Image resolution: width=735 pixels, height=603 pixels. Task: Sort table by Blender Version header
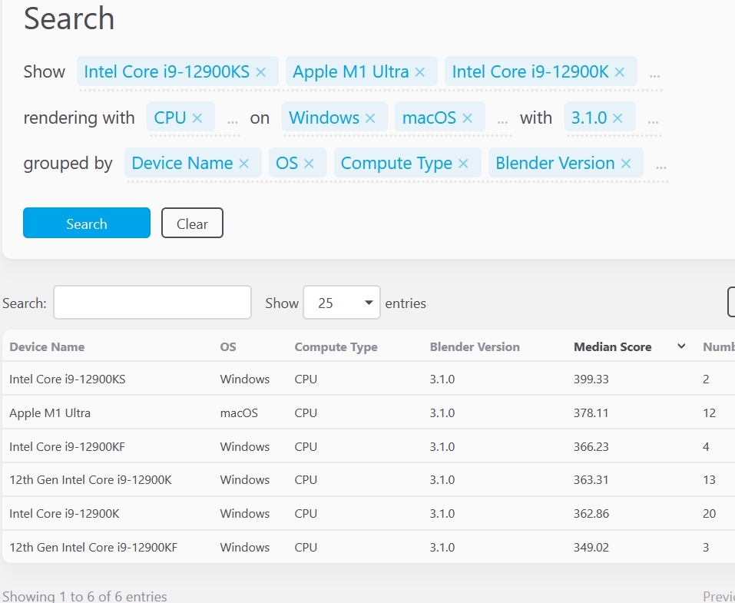point(474,347)
